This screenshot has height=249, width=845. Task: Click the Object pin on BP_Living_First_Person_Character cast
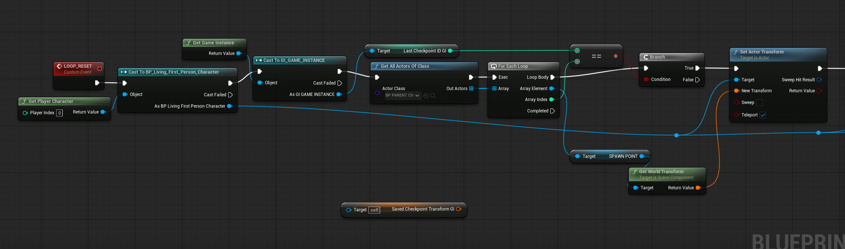pyautogui.click(x=125, y=94)
